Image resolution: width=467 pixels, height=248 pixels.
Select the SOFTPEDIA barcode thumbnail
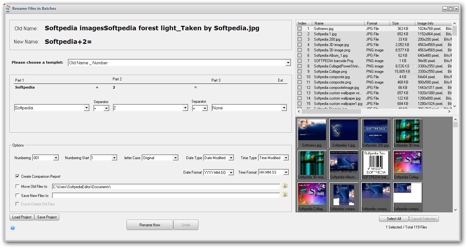[376, 165]
